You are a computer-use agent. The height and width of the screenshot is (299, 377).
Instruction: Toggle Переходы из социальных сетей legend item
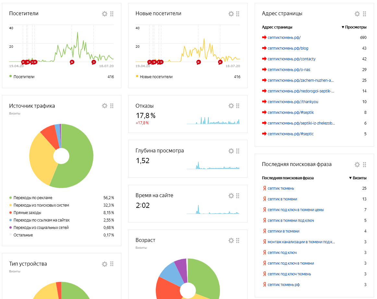[x=39, y=228]
